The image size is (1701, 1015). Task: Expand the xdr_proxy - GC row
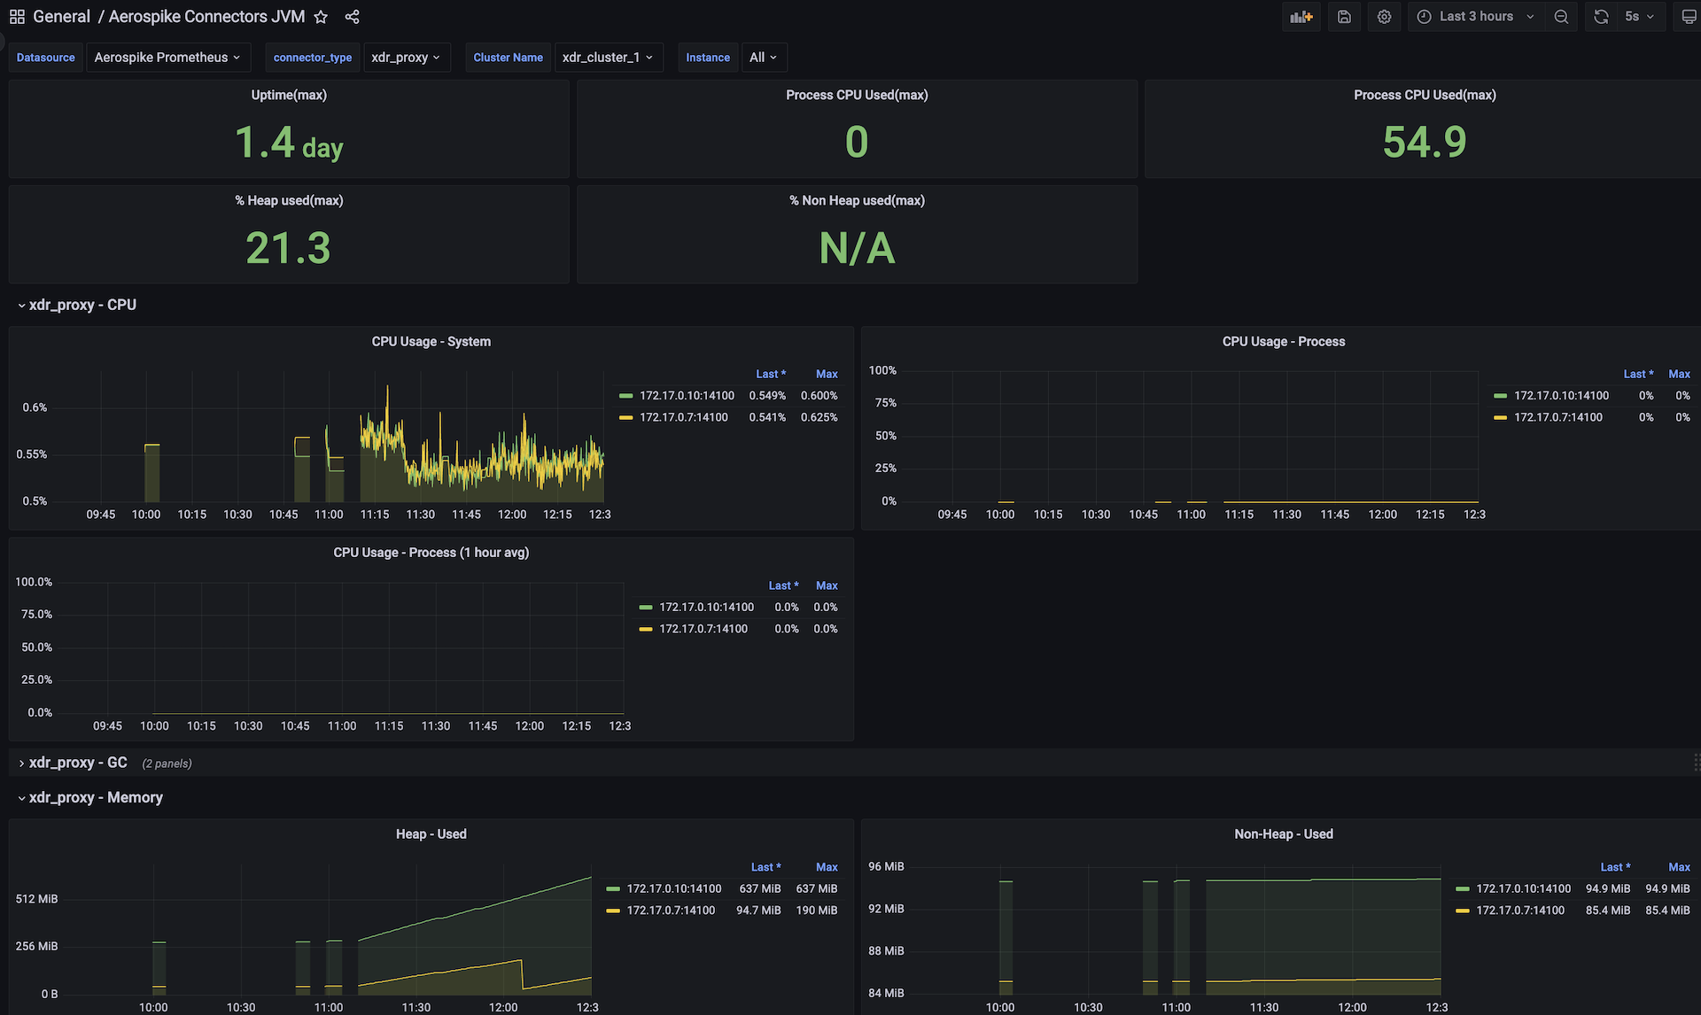78,763
